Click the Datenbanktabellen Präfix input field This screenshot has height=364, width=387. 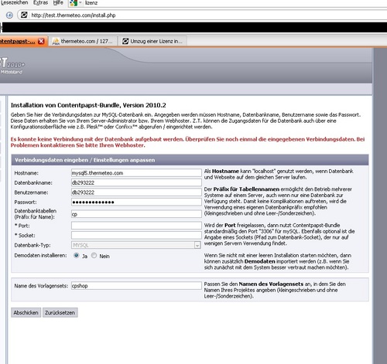(x=136, y=214)
